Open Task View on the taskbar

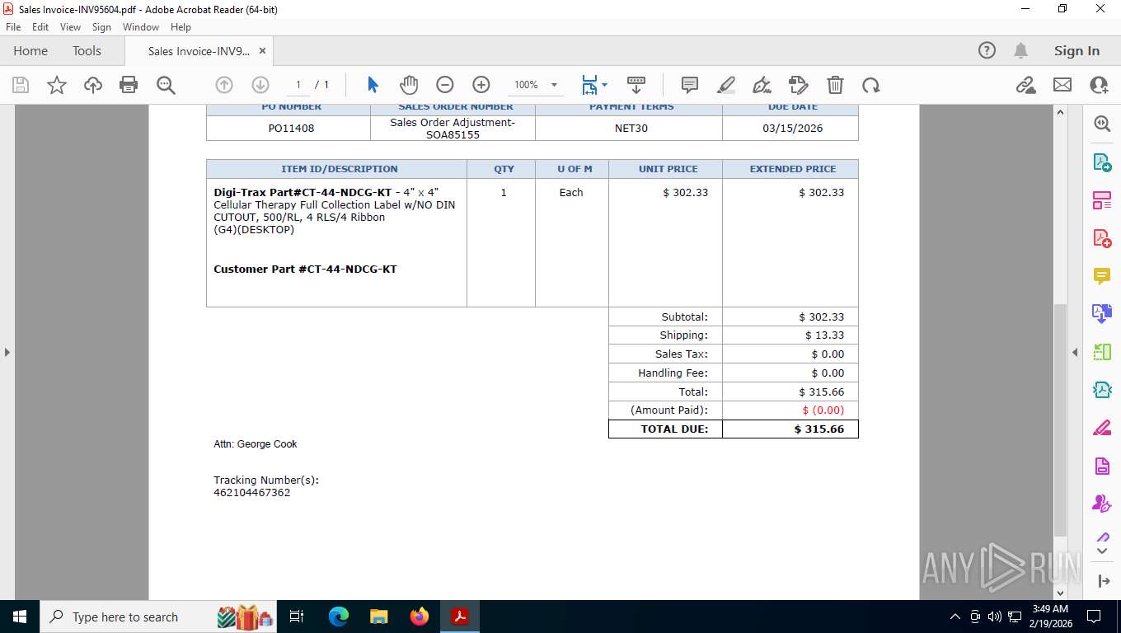[297, 617]
